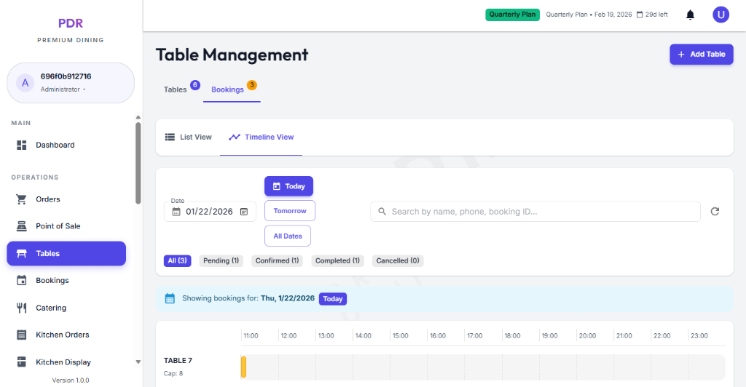Select the Tomorrow date button
This screenshot has height=387, width=746.
pyautogui.click(x=289, y=211)
